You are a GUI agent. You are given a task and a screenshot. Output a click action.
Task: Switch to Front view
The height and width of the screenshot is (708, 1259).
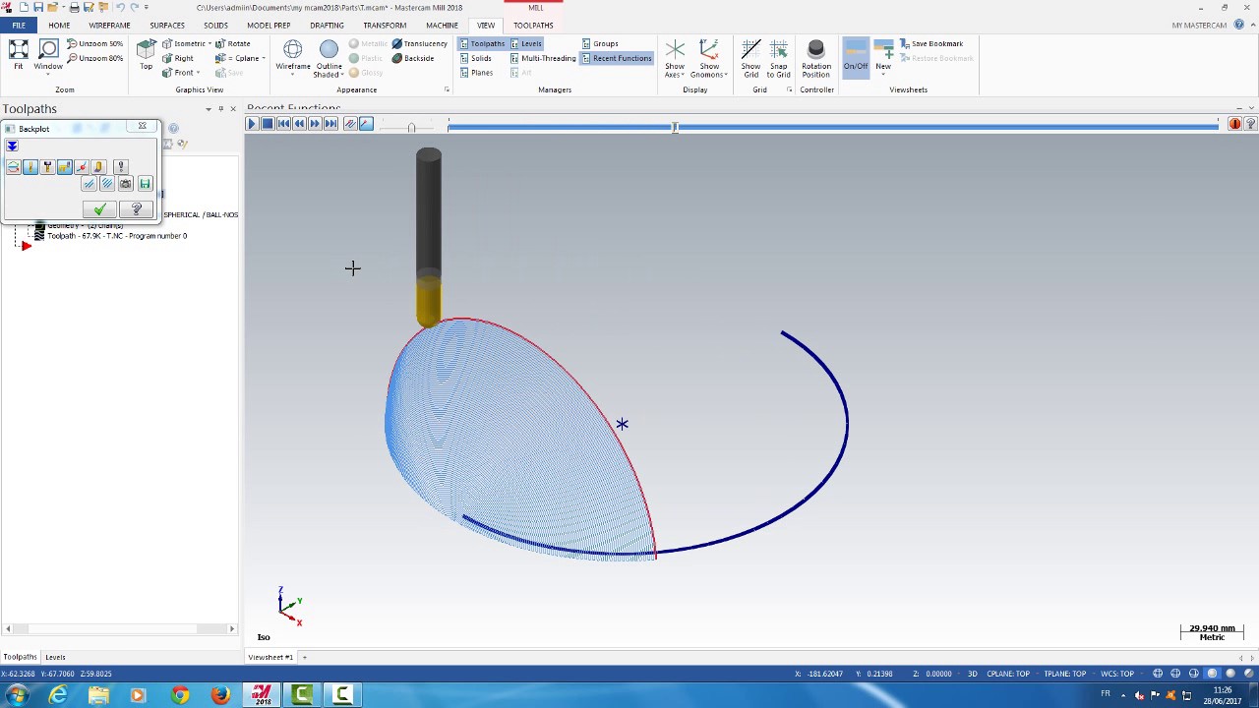(x=178, y=73)
